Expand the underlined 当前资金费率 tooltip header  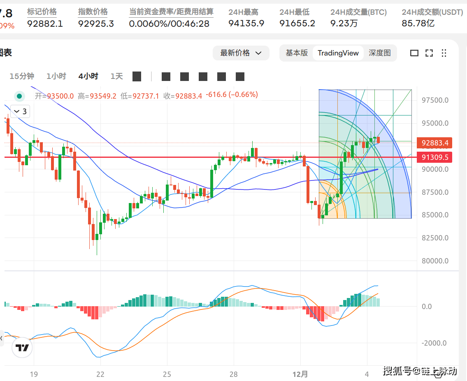[x=171, y=12]
